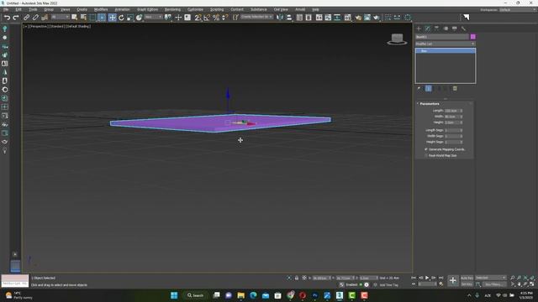The image size is (538, 302).
Task: Expand the Selection Filter dropdown
Action: point(60,17)
